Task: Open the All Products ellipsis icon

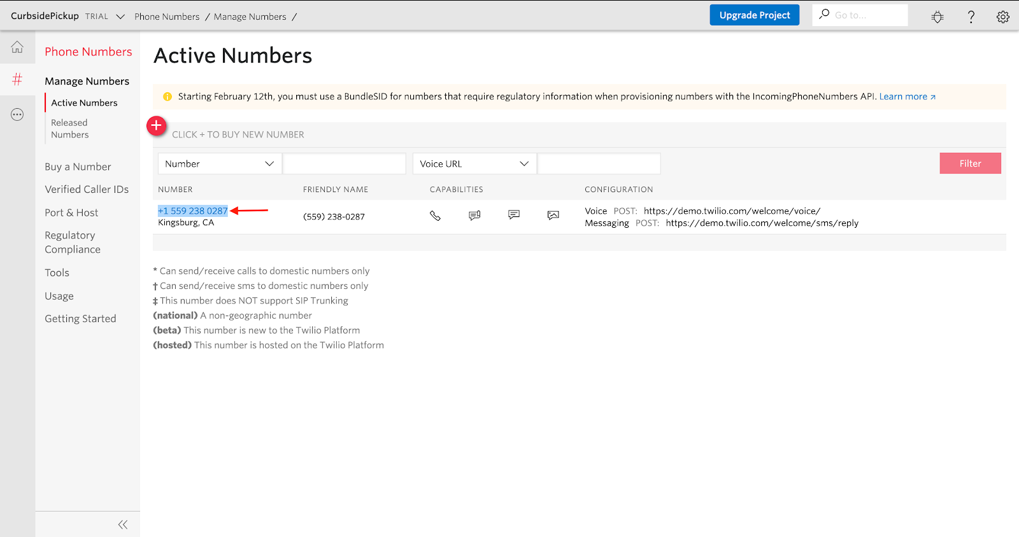Action: 17,115
